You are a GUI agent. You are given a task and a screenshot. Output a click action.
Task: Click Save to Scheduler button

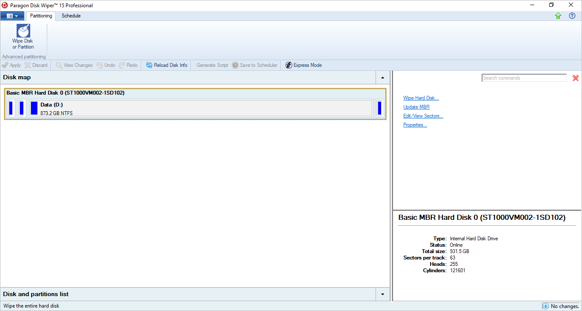click(x=254, y=65)
